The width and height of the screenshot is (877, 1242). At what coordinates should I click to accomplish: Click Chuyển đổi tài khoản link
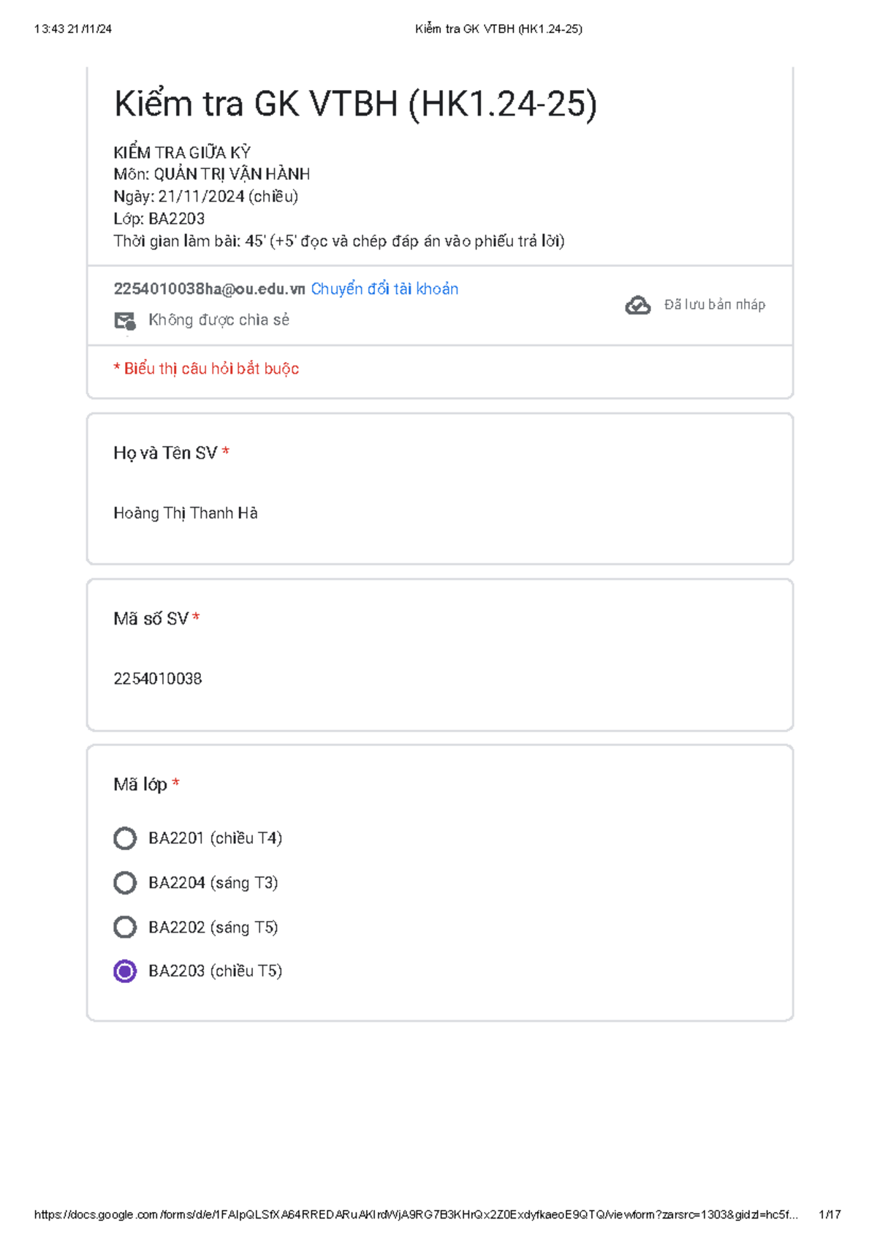384,289
